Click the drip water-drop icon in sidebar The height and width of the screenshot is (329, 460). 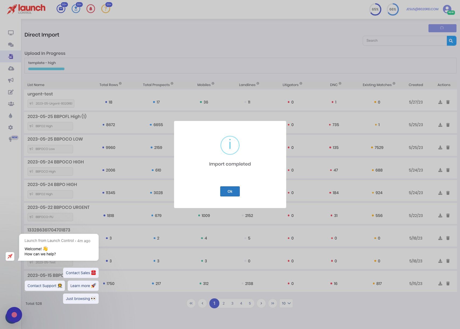(x=11, y=116)
